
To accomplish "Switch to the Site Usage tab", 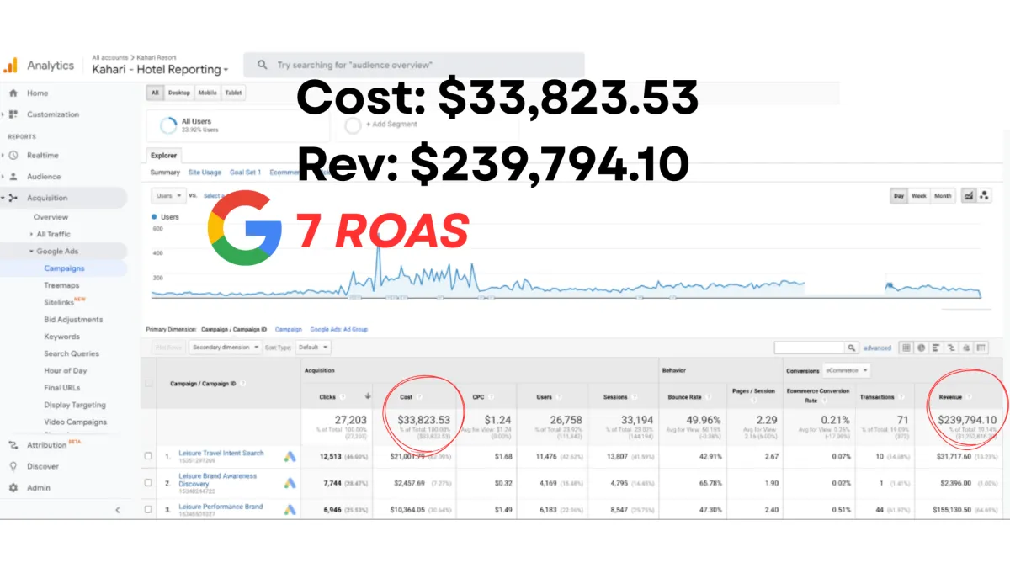I will (205, 173).
